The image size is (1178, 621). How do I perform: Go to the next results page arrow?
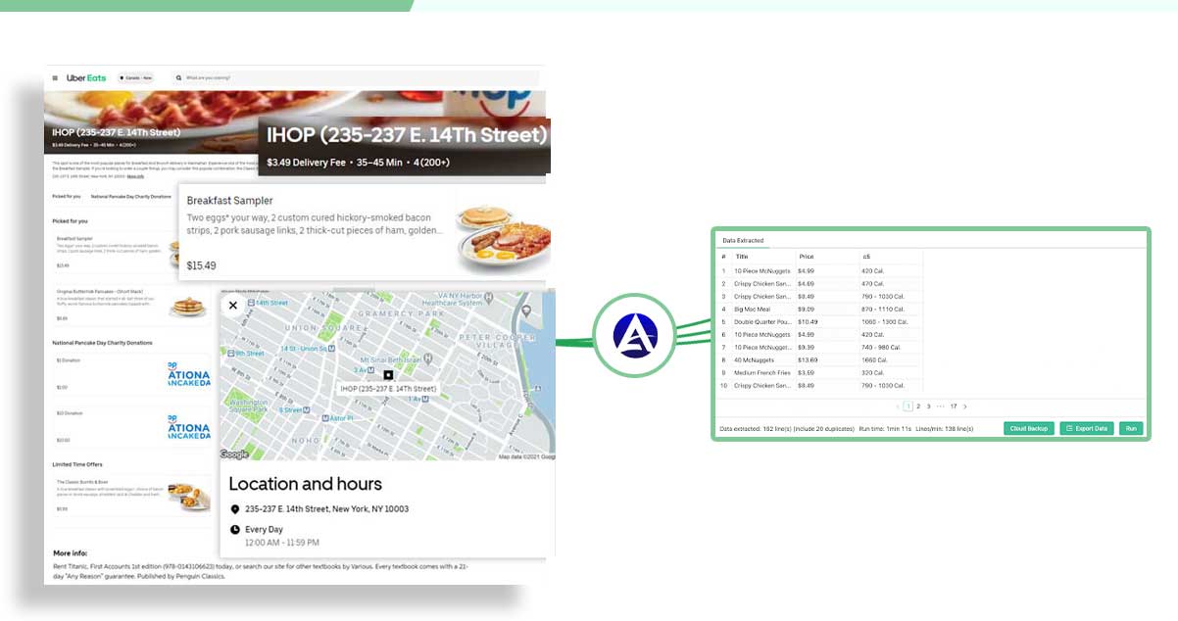click(x=964, y=406)
